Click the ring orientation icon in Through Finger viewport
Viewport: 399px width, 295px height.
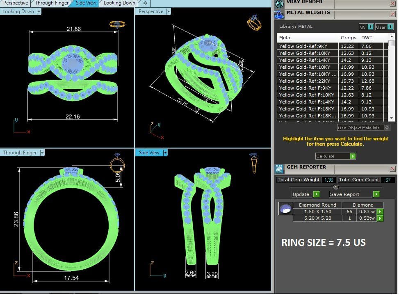pos(117,163)
